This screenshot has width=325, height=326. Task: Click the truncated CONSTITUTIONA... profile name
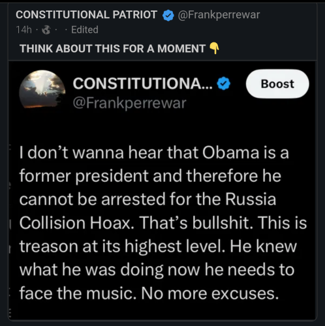click(142, 83)
